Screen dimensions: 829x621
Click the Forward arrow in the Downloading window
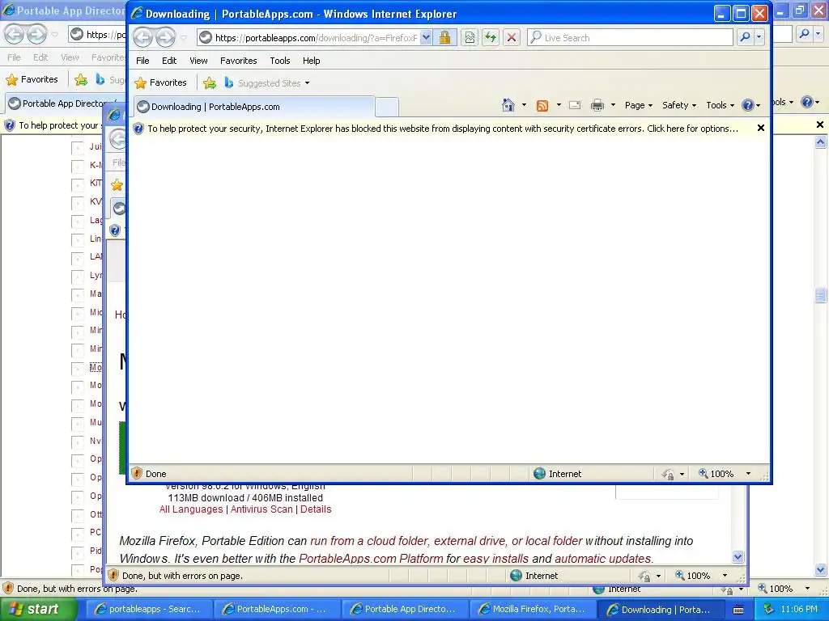click(x=165, y=37)
